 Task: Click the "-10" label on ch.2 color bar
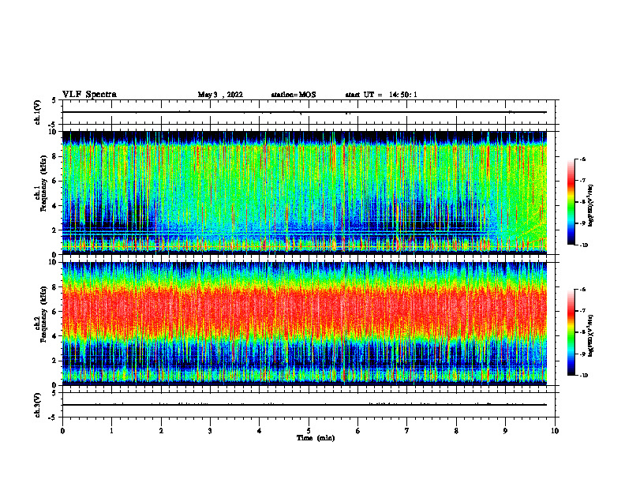[x=583, y=376]
